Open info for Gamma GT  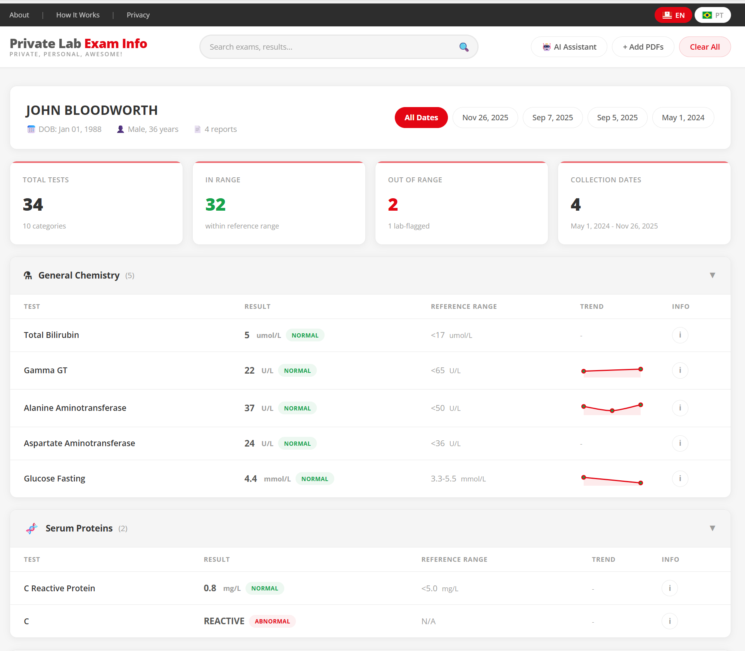point(680,371)
